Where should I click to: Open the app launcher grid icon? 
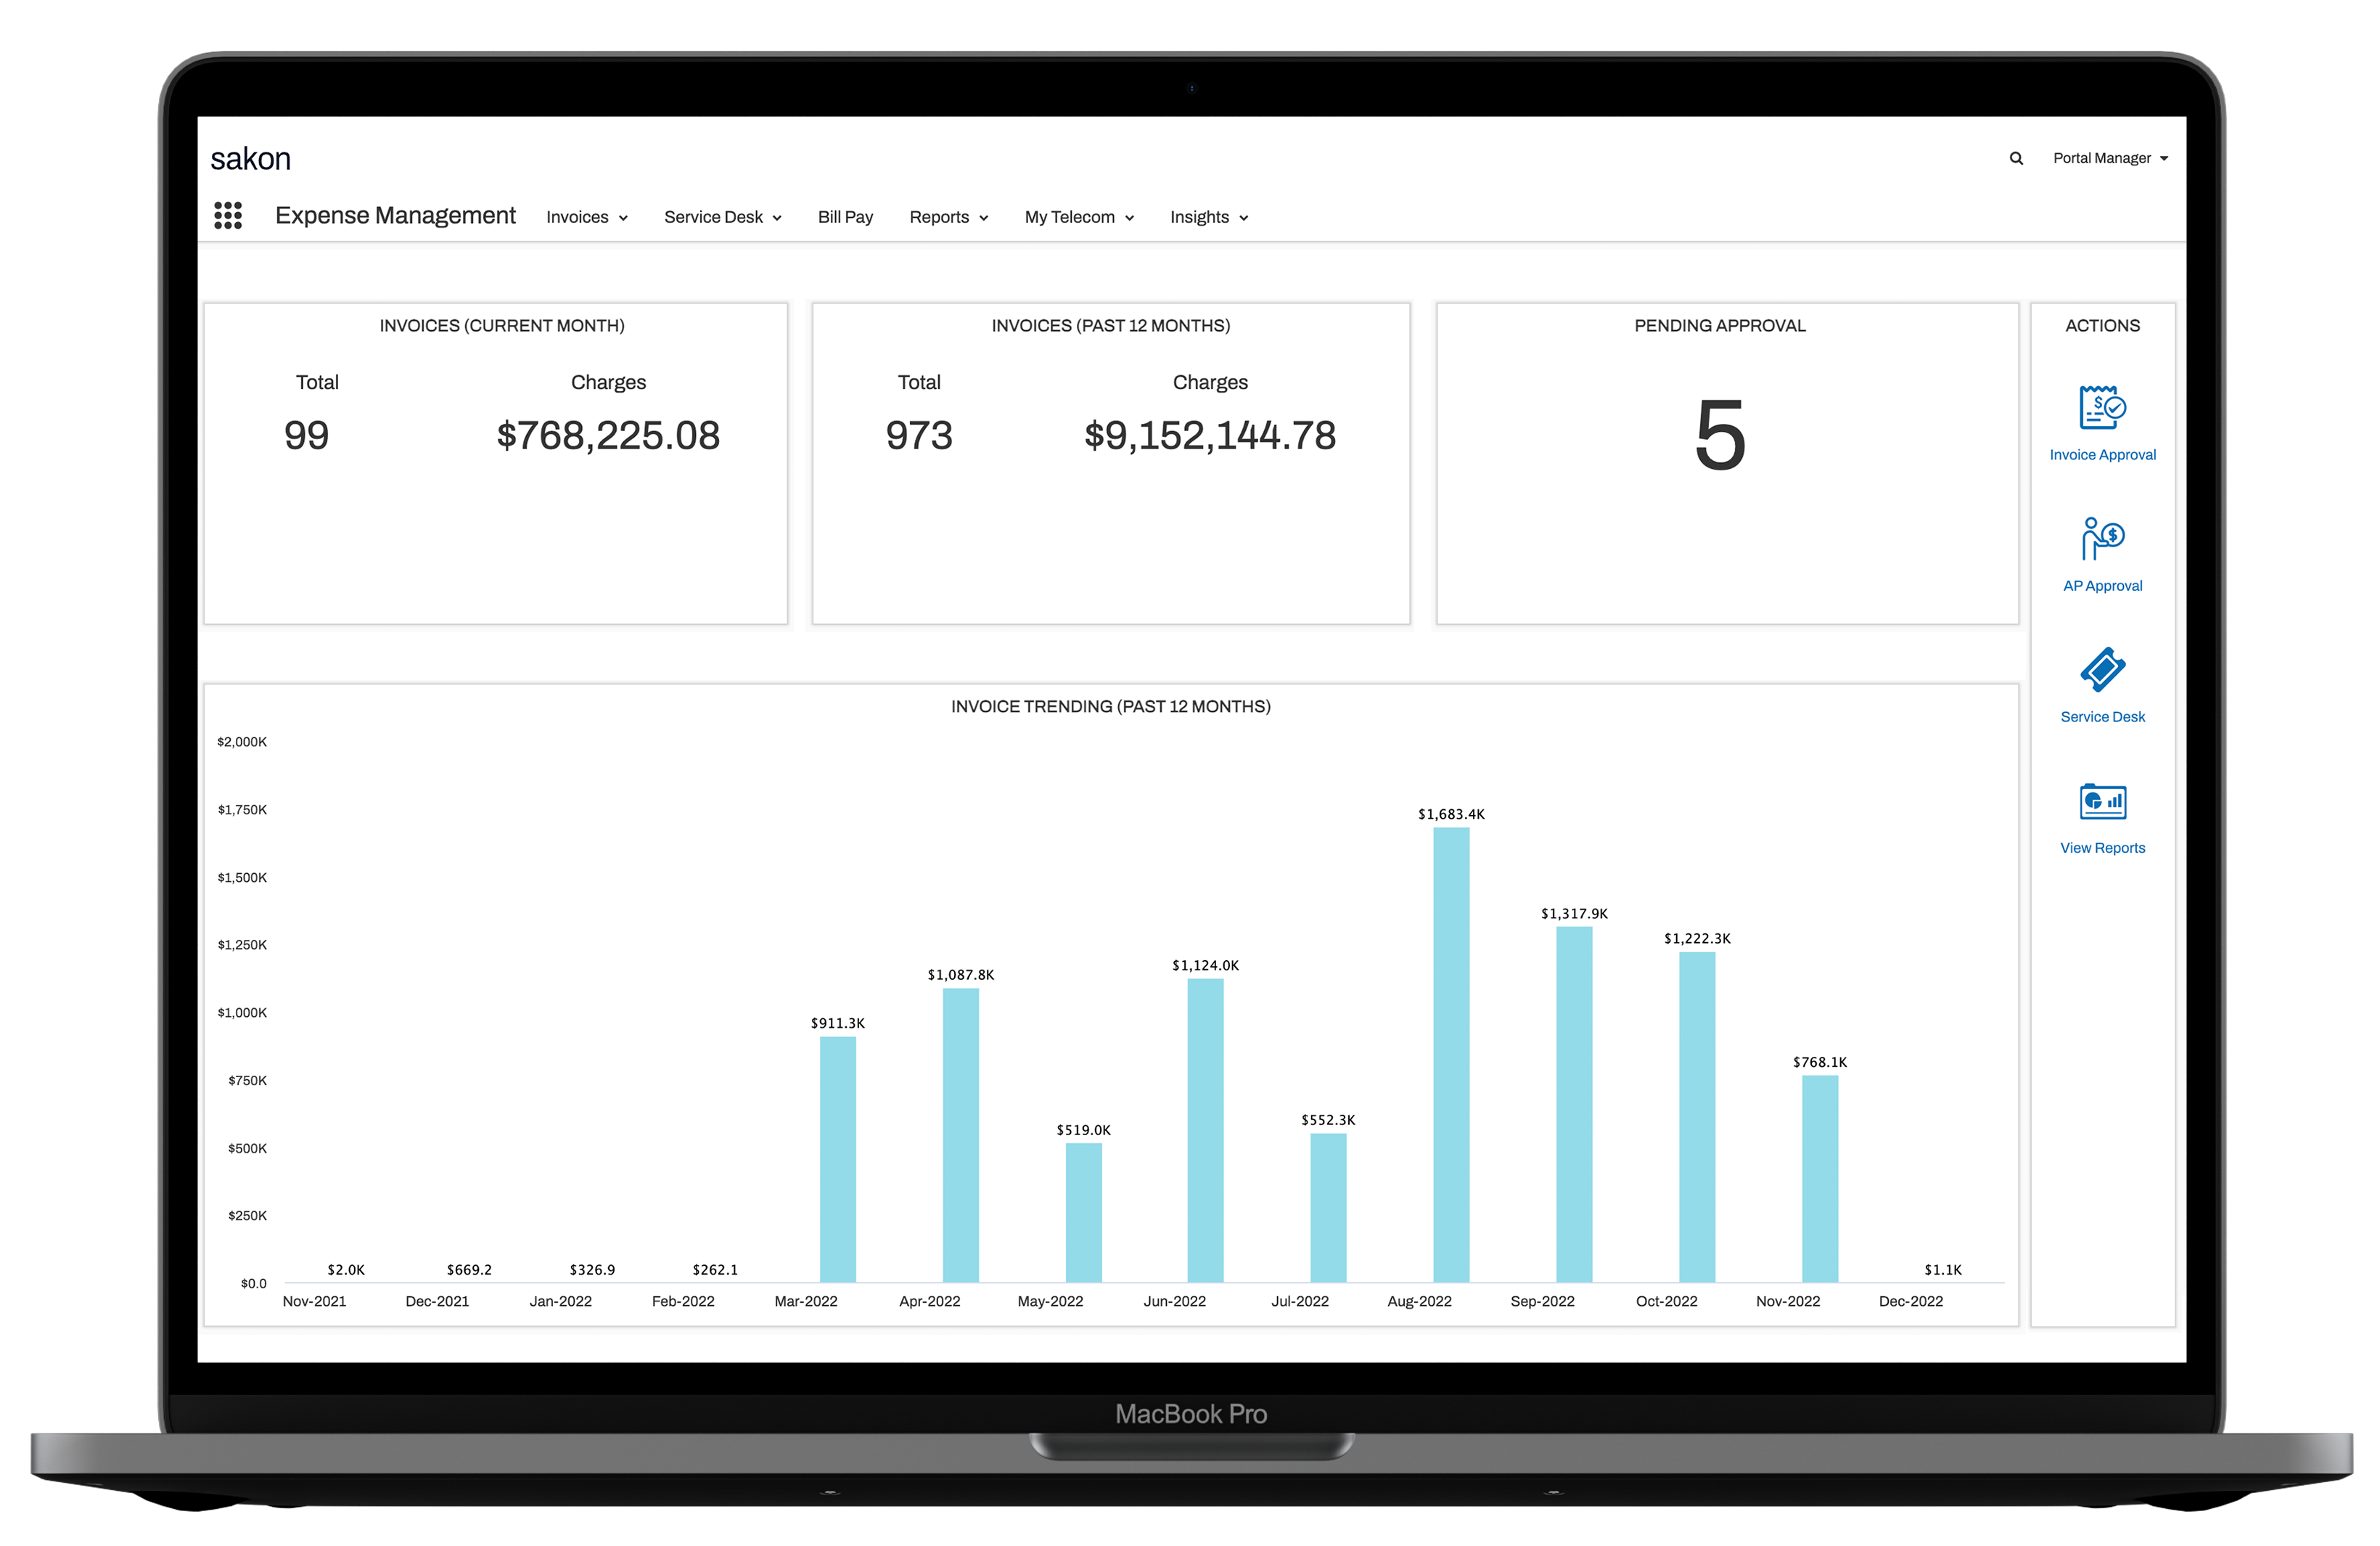[228, 215]
